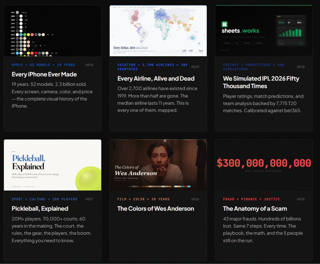Screen dimensions: 320x264
Task: Open "Every Airline, Alive and Dead" card heading
Action: pos(156,78)
